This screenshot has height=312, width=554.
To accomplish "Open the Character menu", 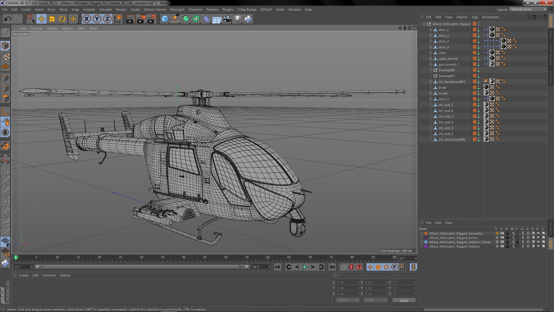I will pos(195,10).
